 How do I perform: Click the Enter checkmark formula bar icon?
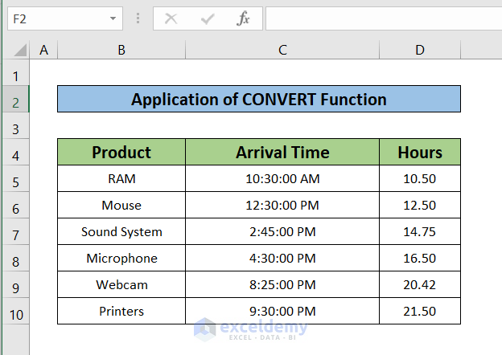tap(208, 18)
